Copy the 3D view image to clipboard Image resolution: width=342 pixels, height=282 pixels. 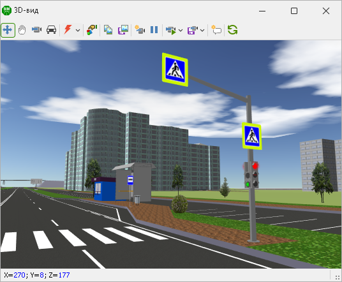point(108,29)
